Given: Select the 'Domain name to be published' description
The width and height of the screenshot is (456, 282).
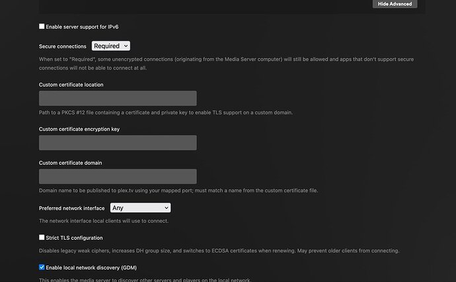Looking at the screenshot, I should pos(178,191).
